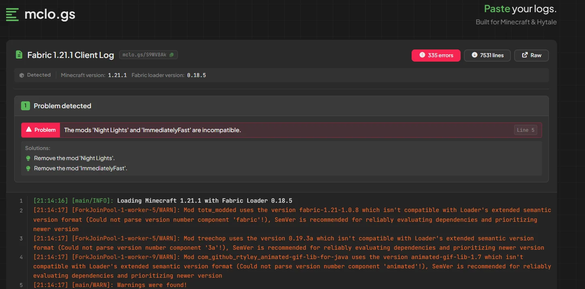The image size is (585, 289).
Task: Click the 'Fabric 1.21.1 Client Log' title
Action: 70,55
